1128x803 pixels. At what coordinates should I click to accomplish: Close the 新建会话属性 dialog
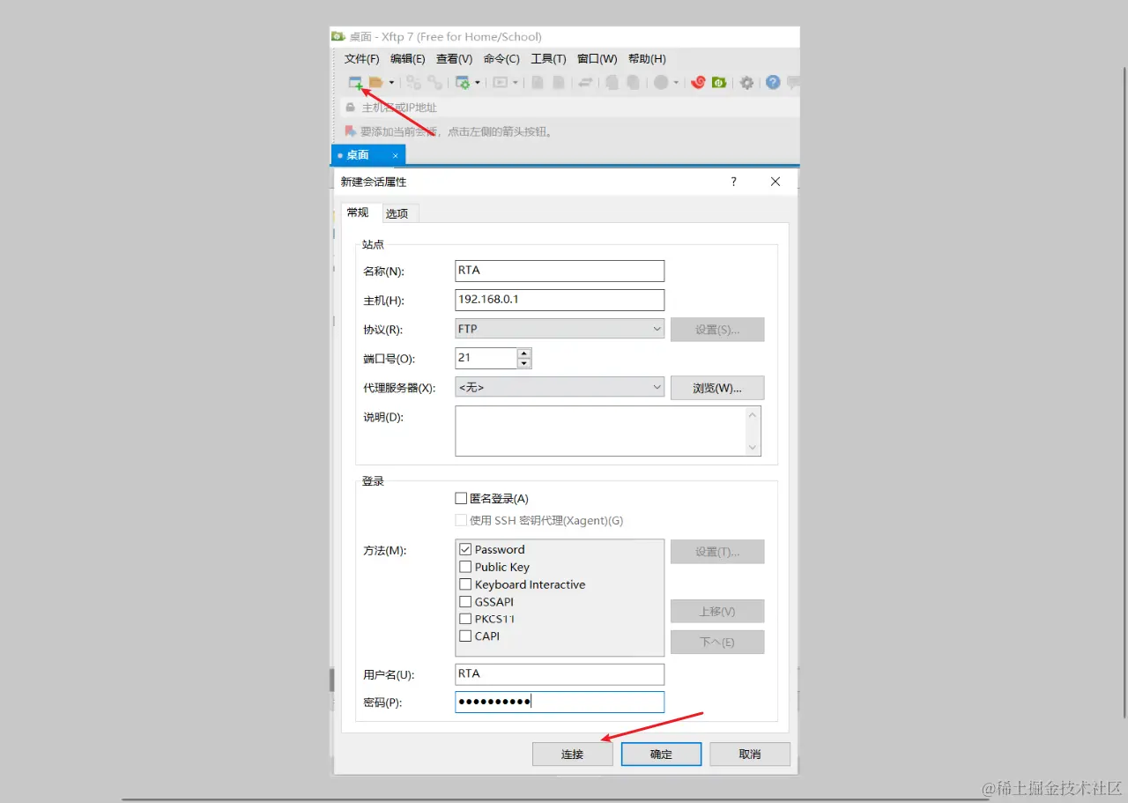pos(775,182)
